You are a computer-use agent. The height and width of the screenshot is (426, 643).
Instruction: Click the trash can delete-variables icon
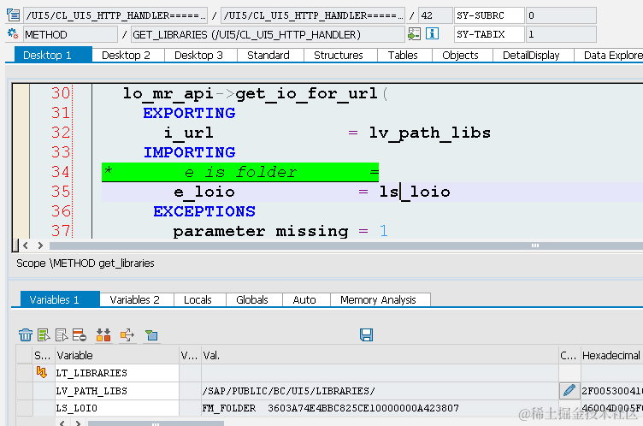[x=26, y=334]
